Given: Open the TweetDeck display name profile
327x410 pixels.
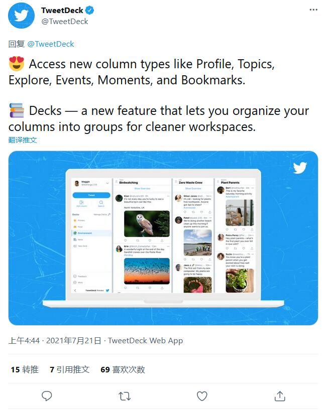Looking at the screenshot, I should point(62,11).
